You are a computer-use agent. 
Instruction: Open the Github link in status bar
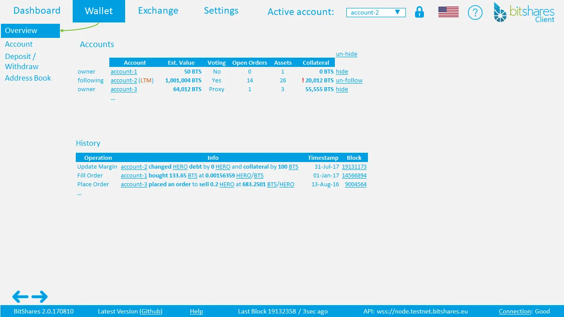point(151,311)
